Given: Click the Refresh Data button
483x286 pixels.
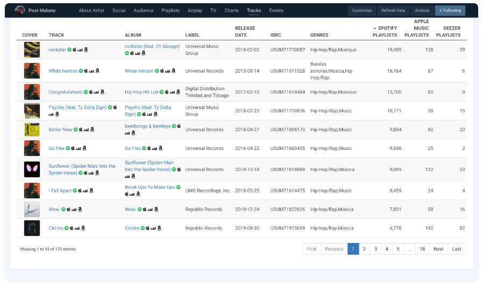Looking at the screenshot, I should pyautogui.click(x=393, y=10).
